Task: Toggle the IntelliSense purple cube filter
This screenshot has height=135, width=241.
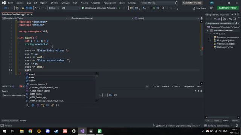Action: click(x=38, y=105)
